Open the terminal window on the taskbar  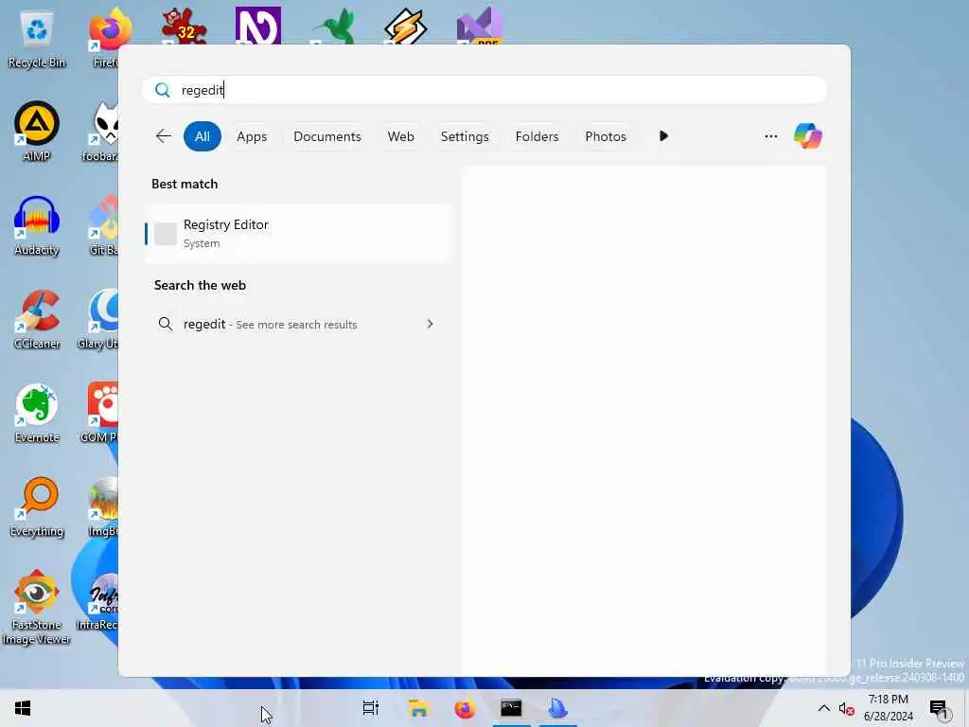(x=511, y=708)
